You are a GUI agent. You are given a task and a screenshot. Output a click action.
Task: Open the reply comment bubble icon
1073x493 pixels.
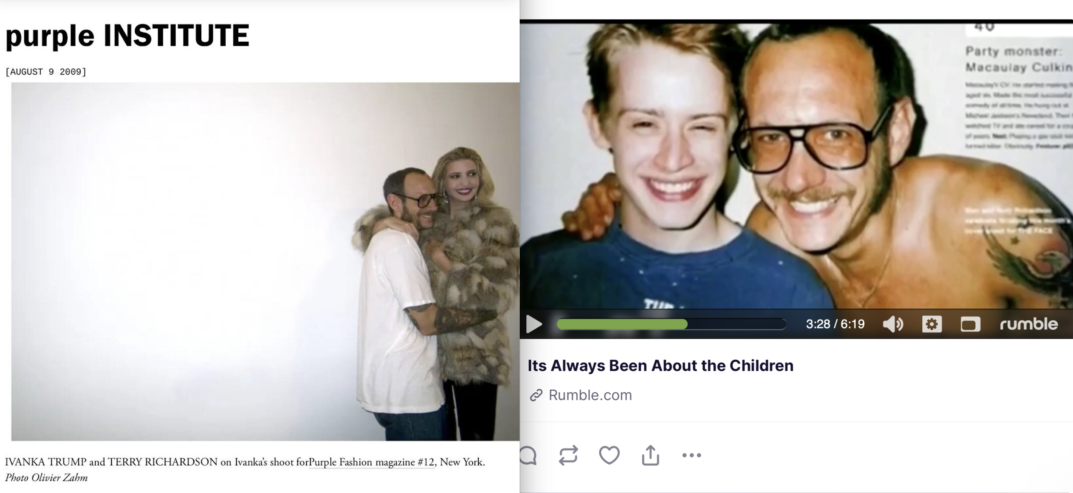pos(528,455)
